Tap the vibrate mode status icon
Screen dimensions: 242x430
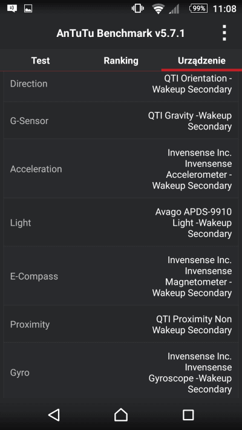(138, 8)
